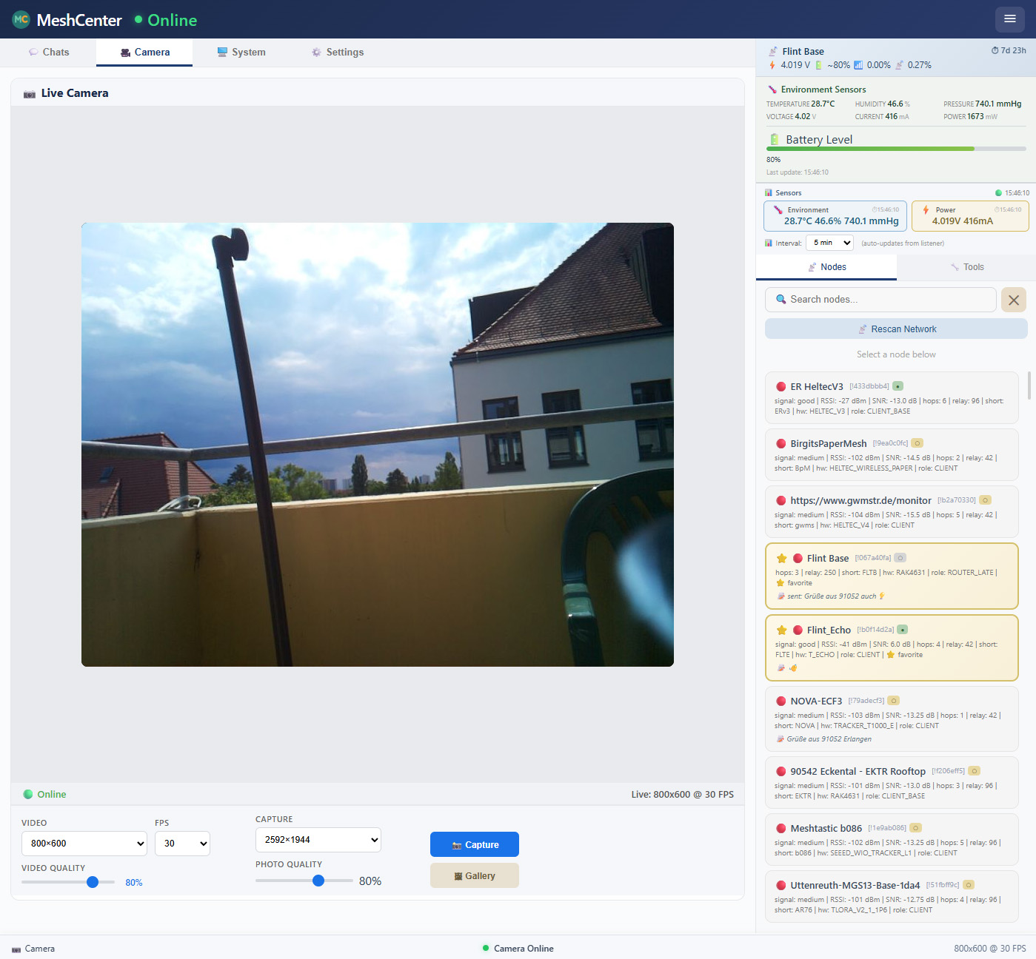Click the badge next to NOVA-ECF3 ID

pos(894,701)
